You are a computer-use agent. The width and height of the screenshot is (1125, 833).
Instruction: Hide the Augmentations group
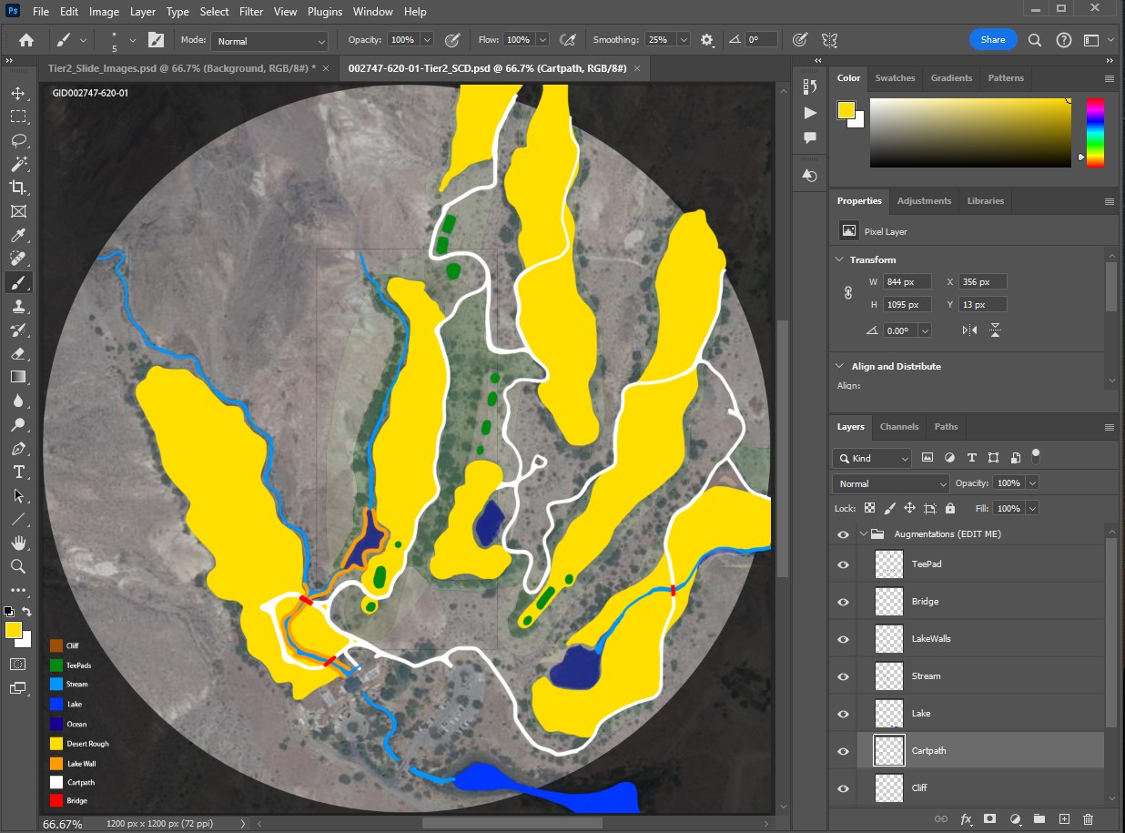pos(843,534)
